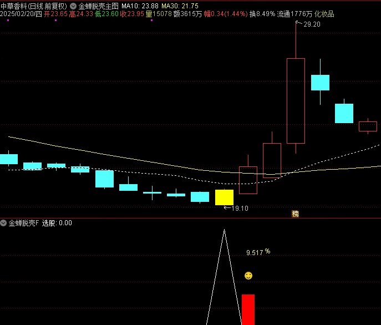Expand the 金蝉脱壳F sub-indicator dropdown arrow
This screenshot has width=381, height=325.
point(3,223)
